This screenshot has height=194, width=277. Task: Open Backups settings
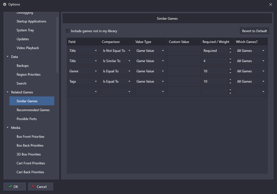(x=23, y=66)
